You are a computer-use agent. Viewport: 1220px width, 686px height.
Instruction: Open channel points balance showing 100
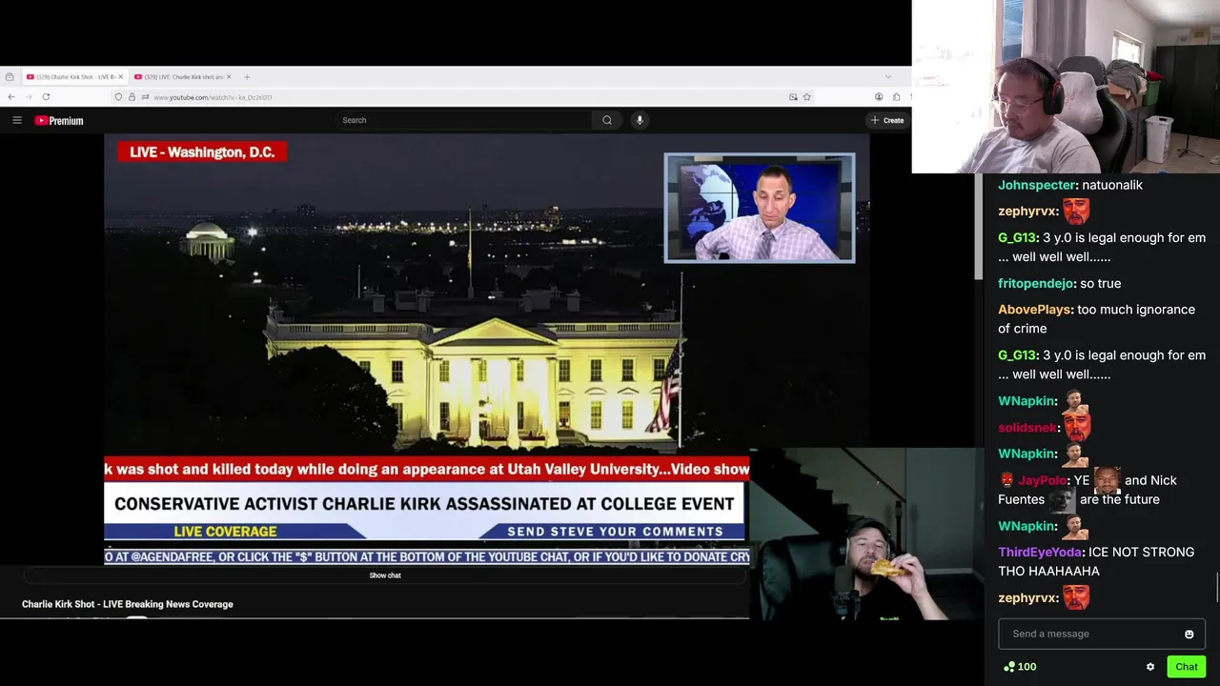point(1020,667)
